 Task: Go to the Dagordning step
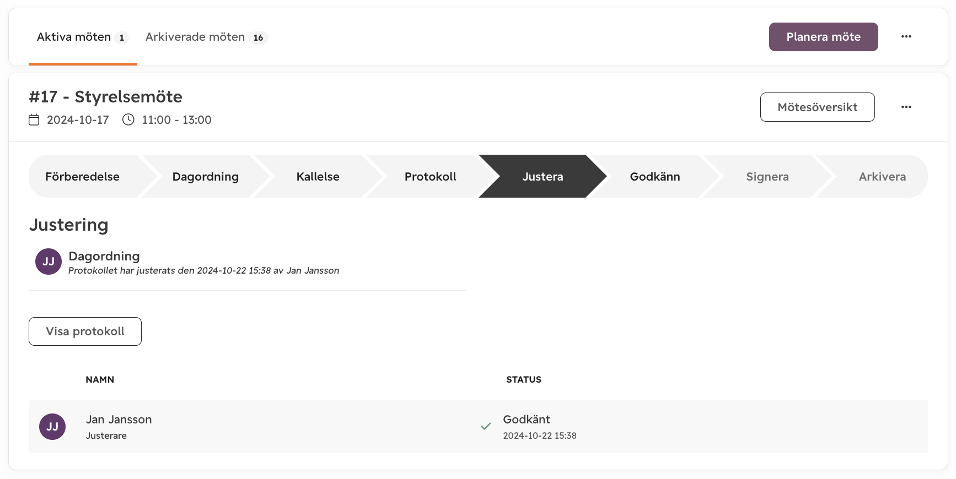[x=206, y=176]
